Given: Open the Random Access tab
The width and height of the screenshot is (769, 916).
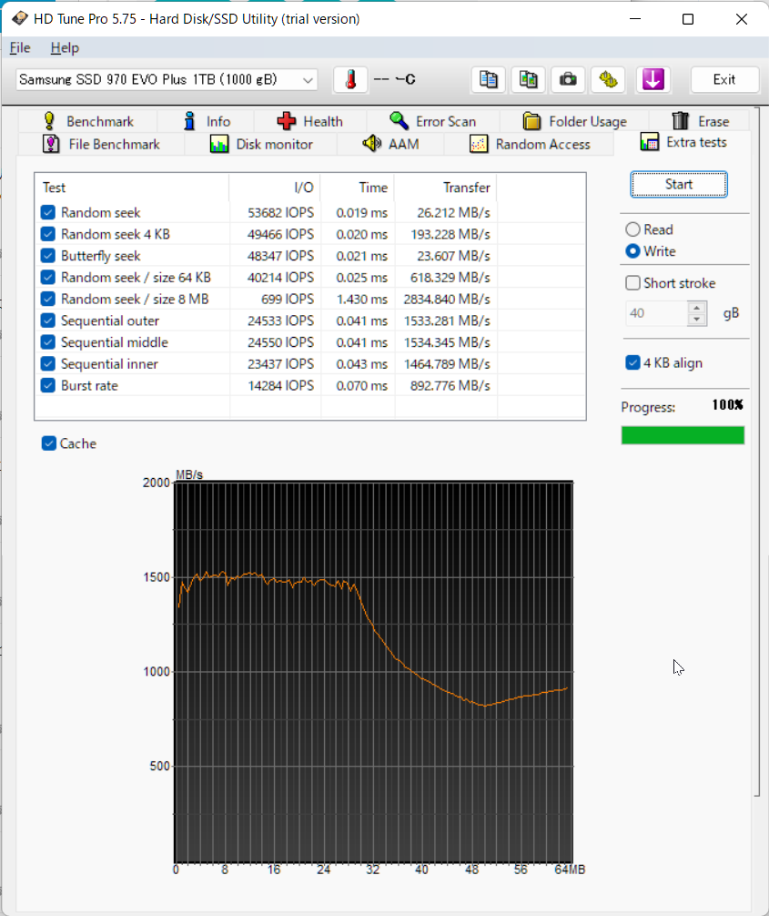Looking at the screenshot, I should tap(530, 144).
